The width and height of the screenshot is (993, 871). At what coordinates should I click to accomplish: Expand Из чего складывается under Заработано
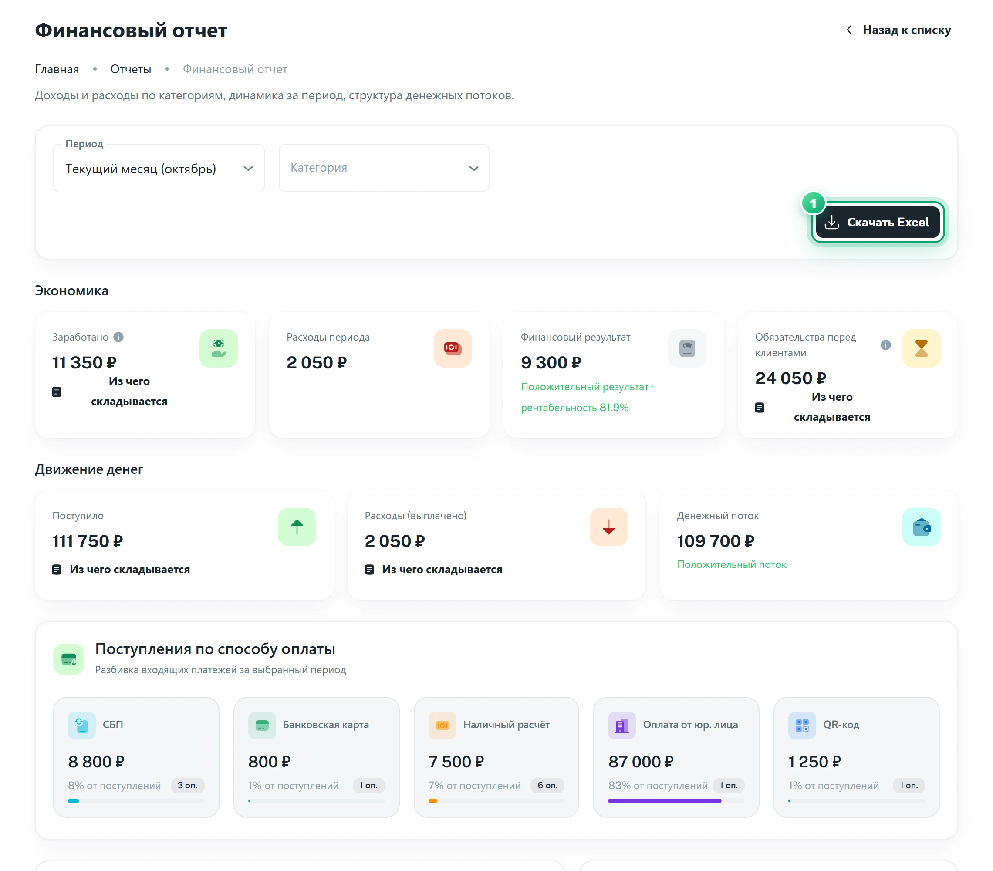[110, 392]
